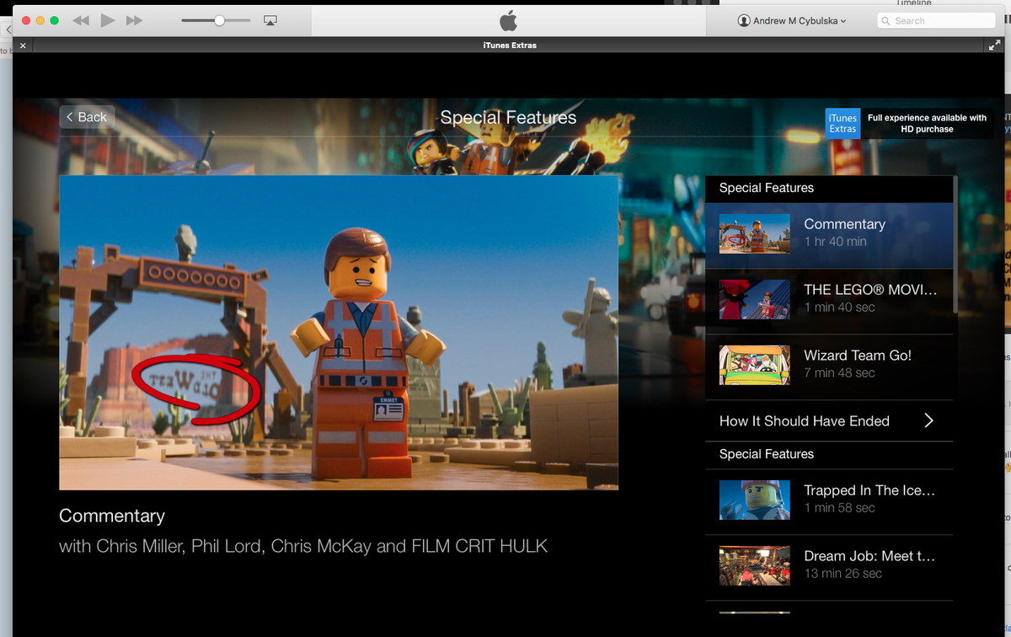The height and width of the screenshot is (637, 1011).
Task: Go Back from Special Features
Action: [86, 117]
